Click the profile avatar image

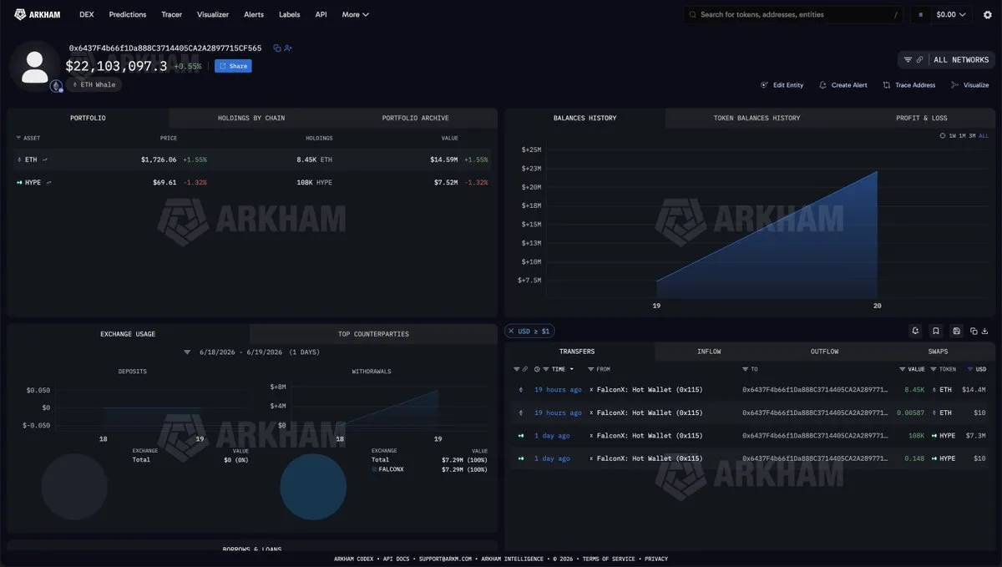[35, 67]
